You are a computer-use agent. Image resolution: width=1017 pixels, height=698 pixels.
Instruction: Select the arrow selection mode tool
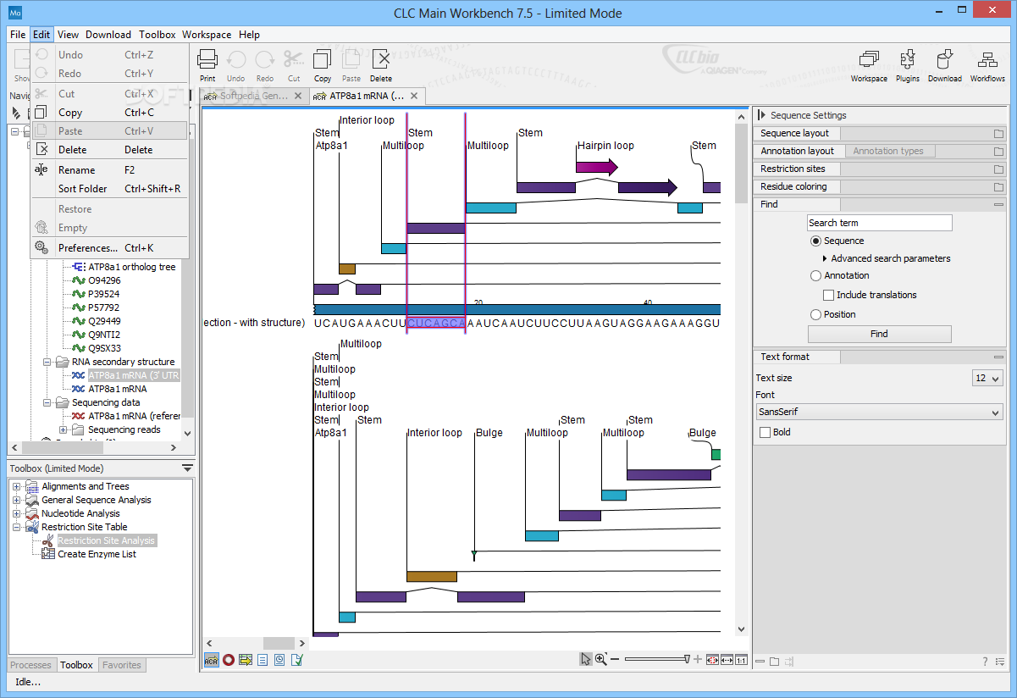[x=585, y=659]
